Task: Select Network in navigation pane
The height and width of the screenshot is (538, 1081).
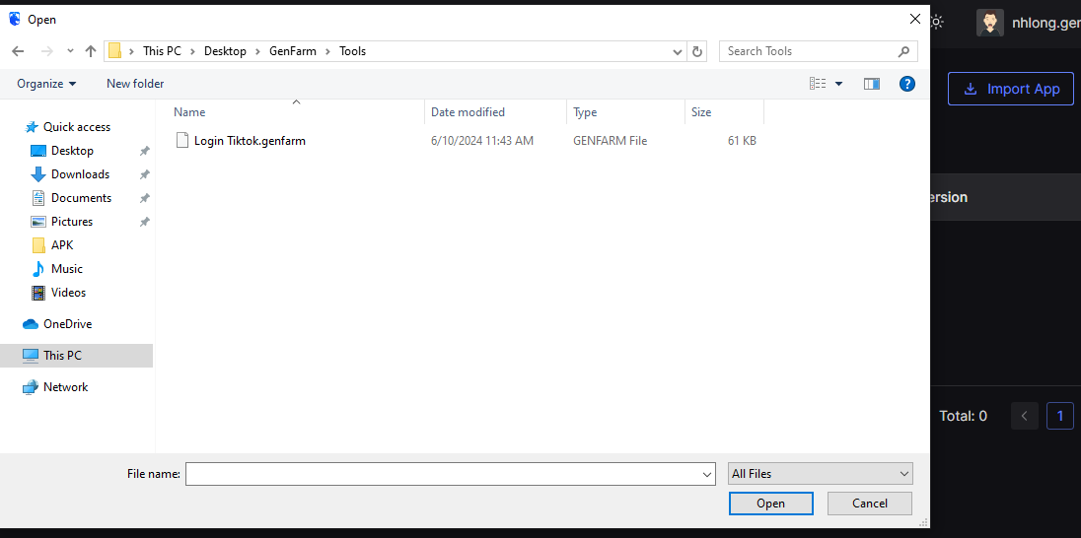Action: (x=65, y=387)
